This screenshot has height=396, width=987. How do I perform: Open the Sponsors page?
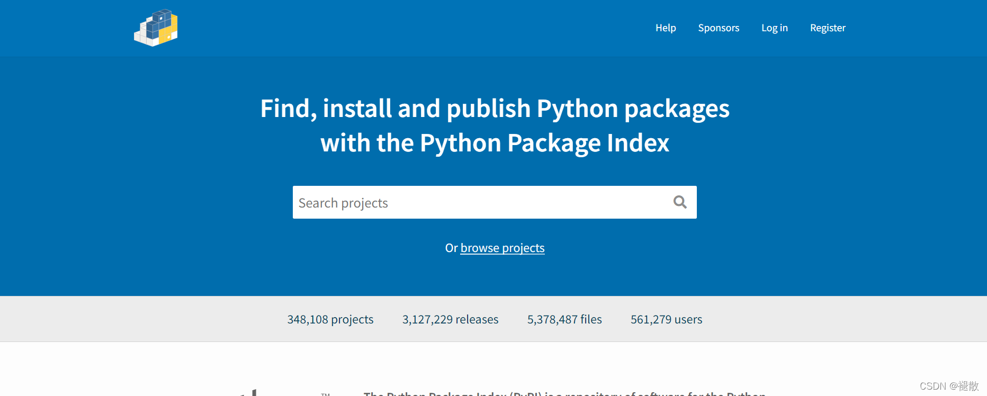click(x=719, y=28)
